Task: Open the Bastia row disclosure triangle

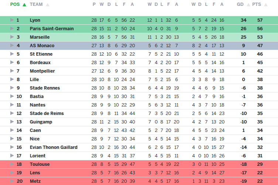Action: (x=12, y=96)
